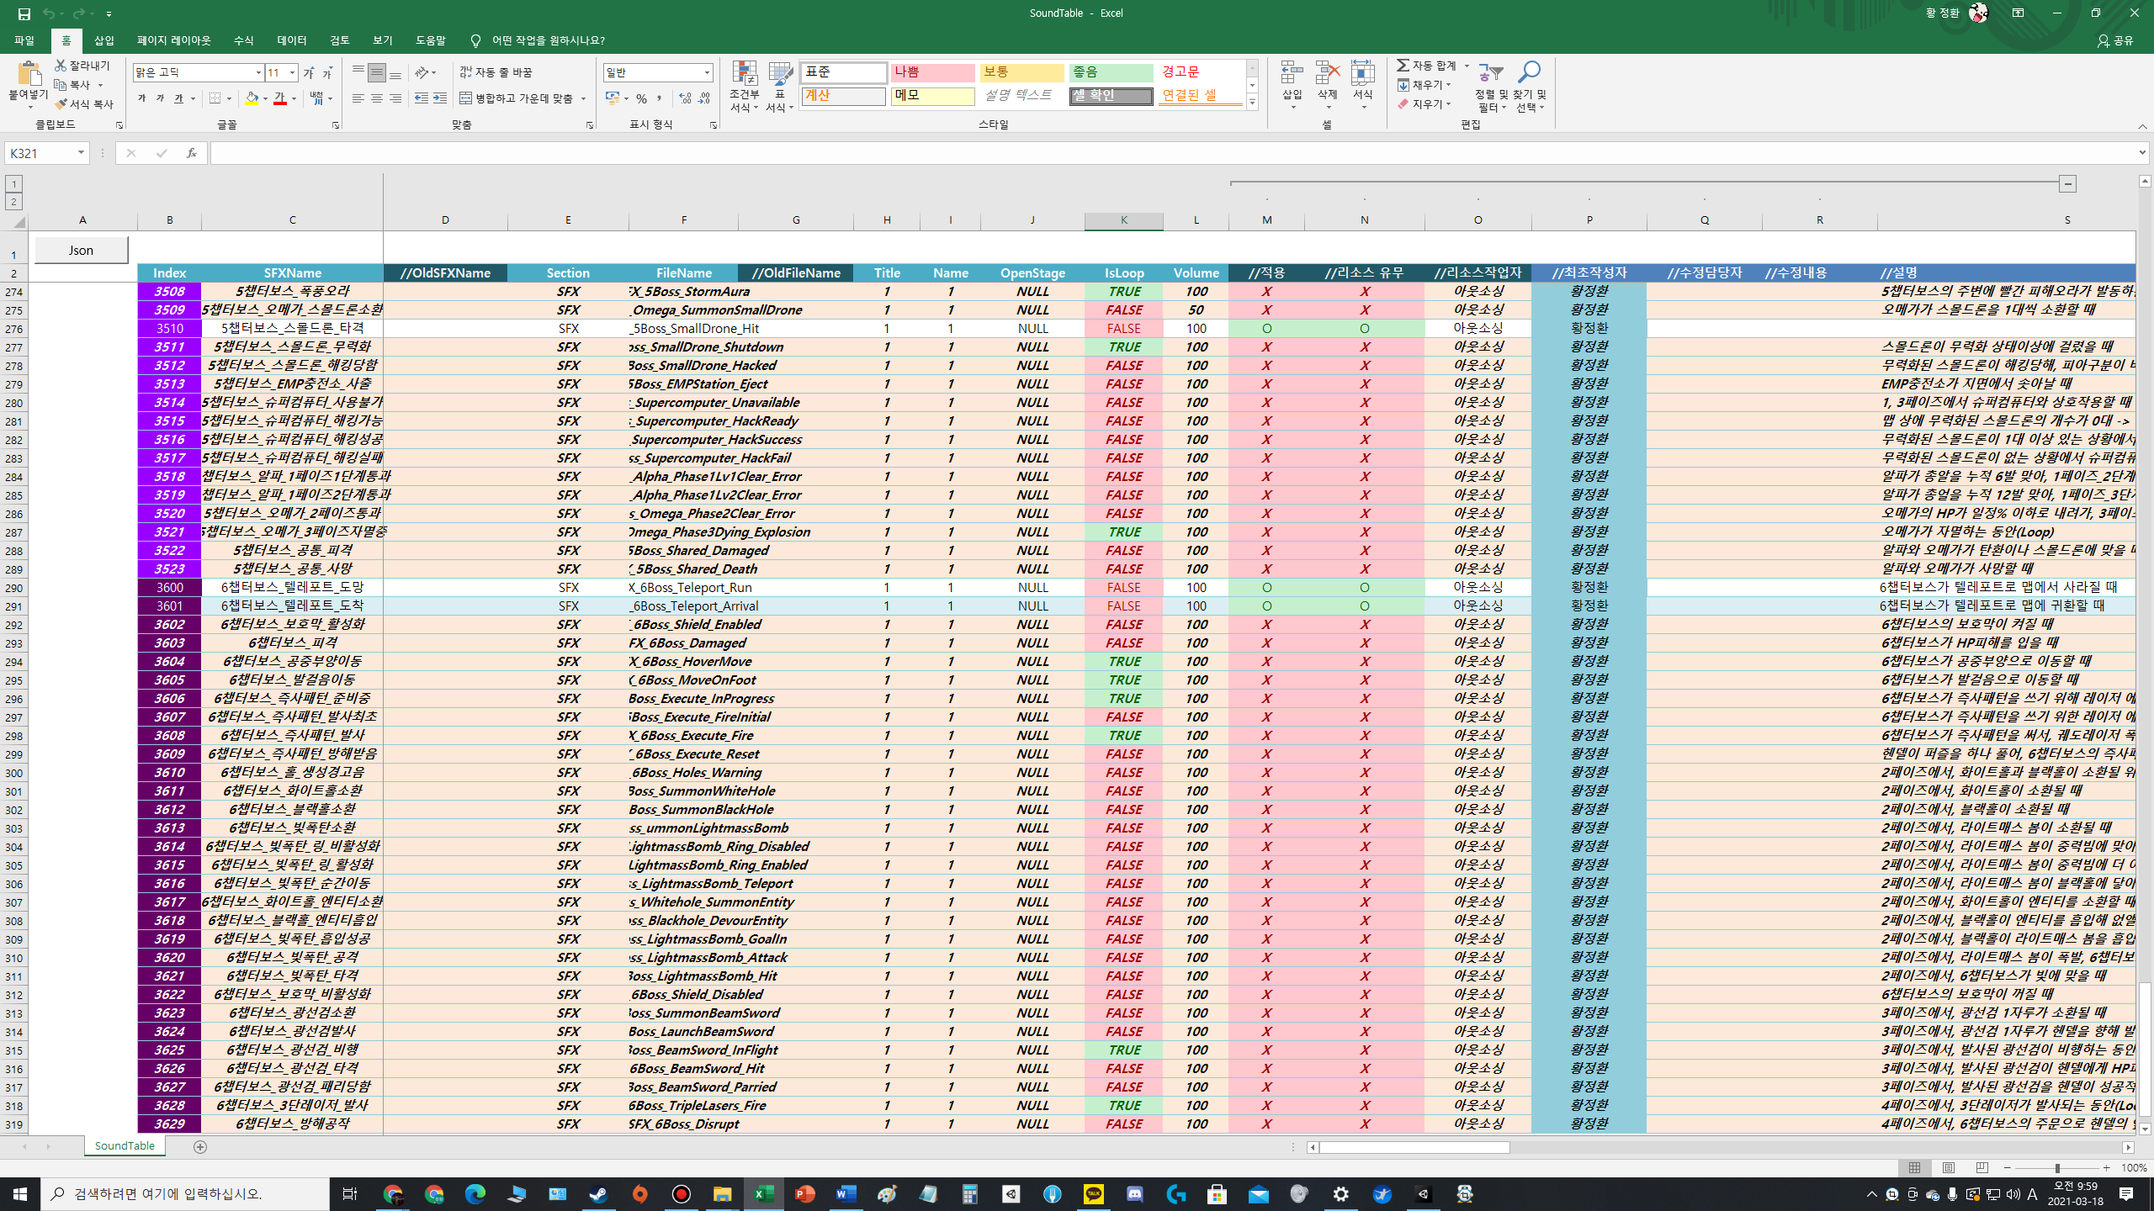Click the Percent Style icon
This screenshot has height=1211, width=2154.
coord(641,98)
